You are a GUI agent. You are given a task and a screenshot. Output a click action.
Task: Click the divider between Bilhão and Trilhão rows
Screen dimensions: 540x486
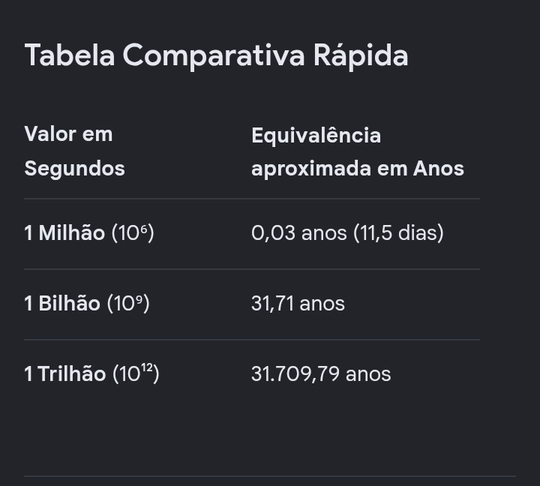252,340
